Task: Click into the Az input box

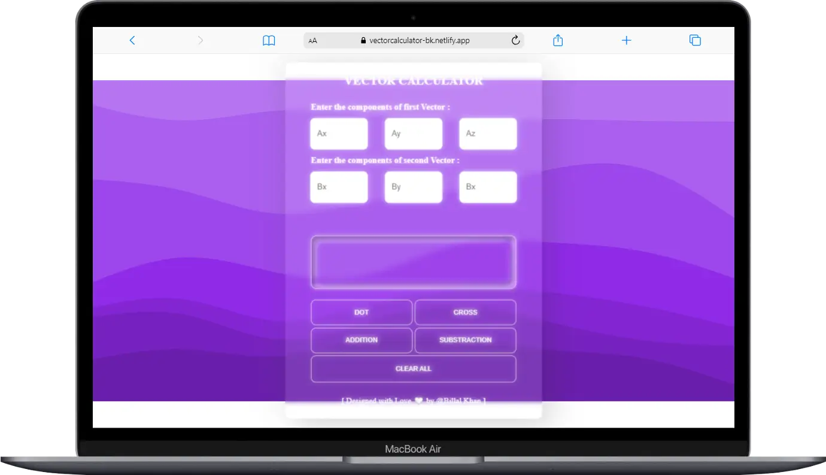Action: (488, 134)
